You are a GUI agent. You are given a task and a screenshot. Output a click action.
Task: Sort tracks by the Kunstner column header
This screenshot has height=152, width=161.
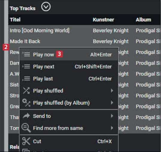pyautogui.click(x=103, y=20)
